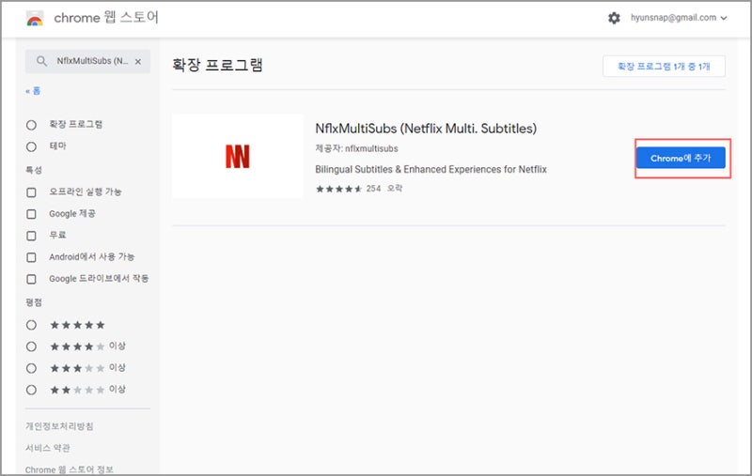Viewport: 752px width, 476px height.
Task: Select the five-star rating filter
Action: click(x=31, y=325)
